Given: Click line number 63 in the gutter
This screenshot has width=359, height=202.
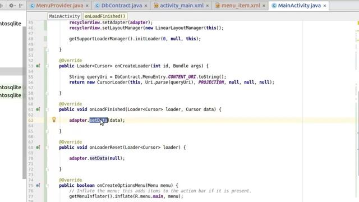Looking at the screenshot, I should (31, 120).
